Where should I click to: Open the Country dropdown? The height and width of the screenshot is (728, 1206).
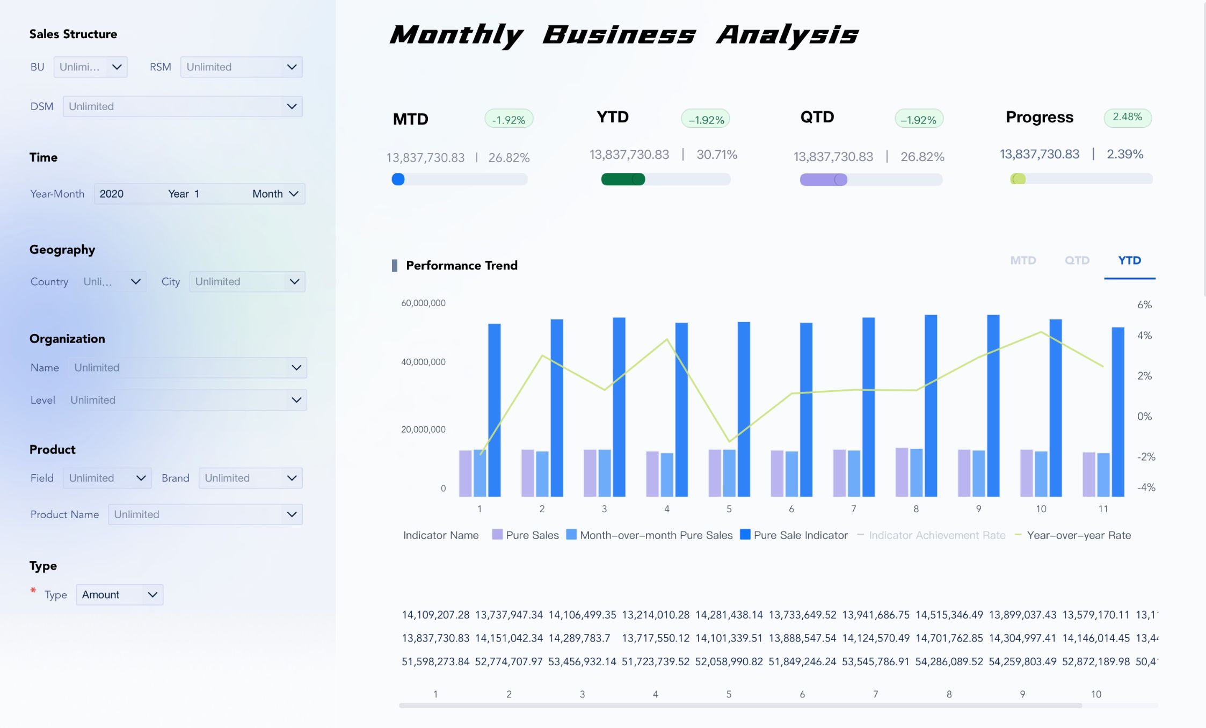[113, 281]
